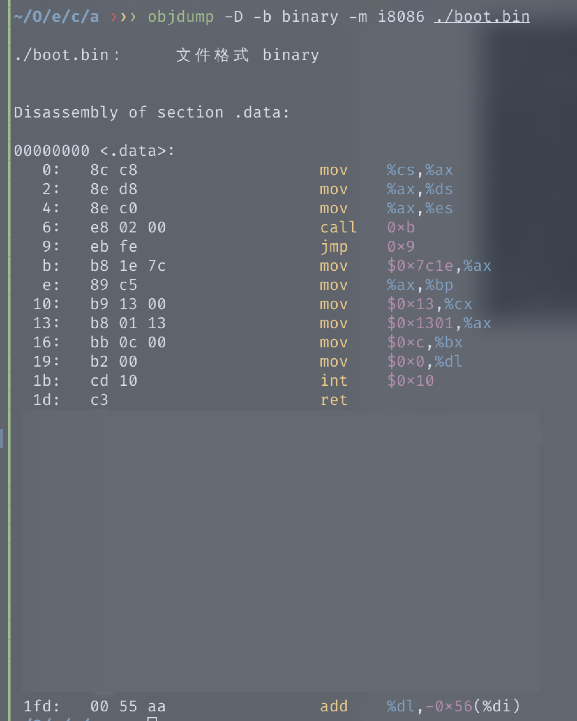The image size is (577, 721).
Task: Click the i8086 architecture argument
Action: point(401,17)
